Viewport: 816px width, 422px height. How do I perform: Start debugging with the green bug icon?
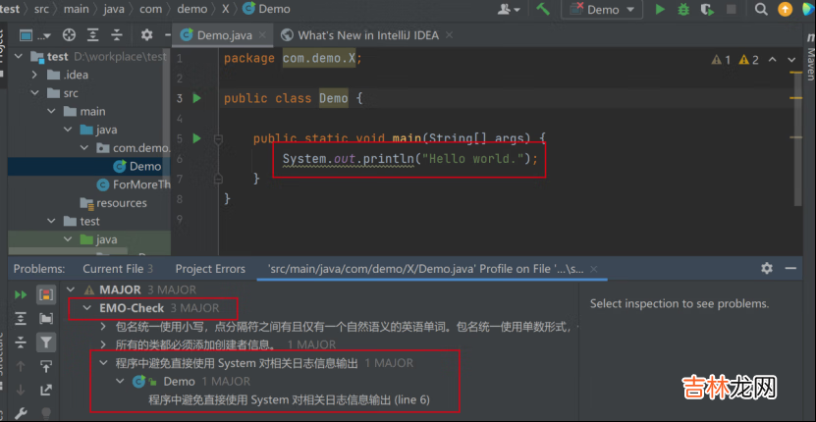(x=683, y=9)
